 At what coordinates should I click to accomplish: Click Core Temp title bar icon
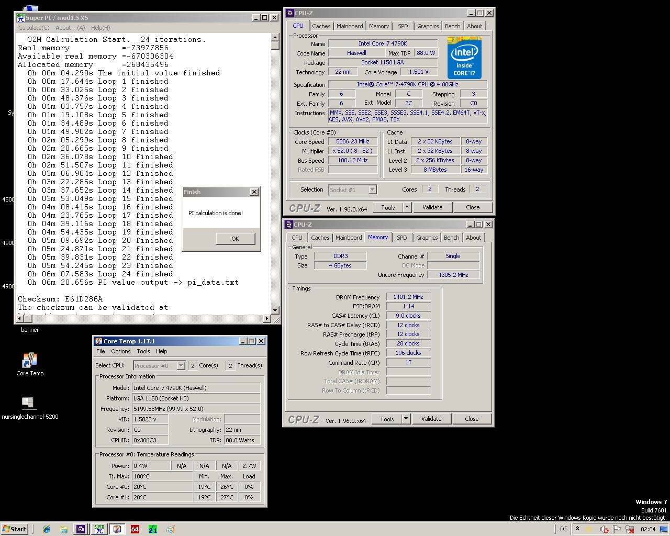[98, 341]
